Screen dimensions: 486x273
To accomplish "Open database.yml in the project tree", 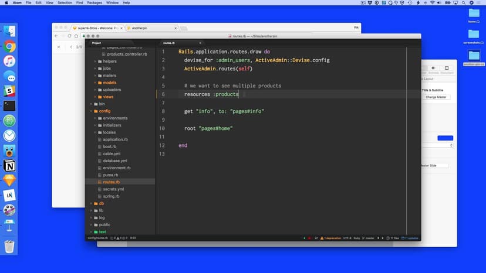I will pos(115,161).
